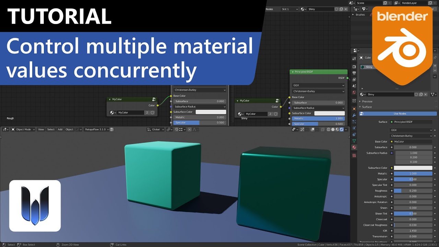Open the Object properties tab

click(354, 108)
